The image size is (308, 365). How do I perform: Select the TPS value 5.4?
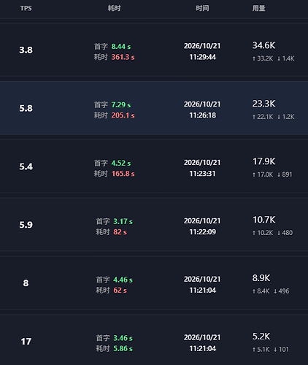coord(26,166)
